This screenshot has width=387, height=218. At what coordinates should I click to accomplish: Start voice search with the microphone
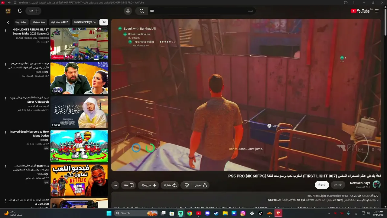[x=128, y=11]
